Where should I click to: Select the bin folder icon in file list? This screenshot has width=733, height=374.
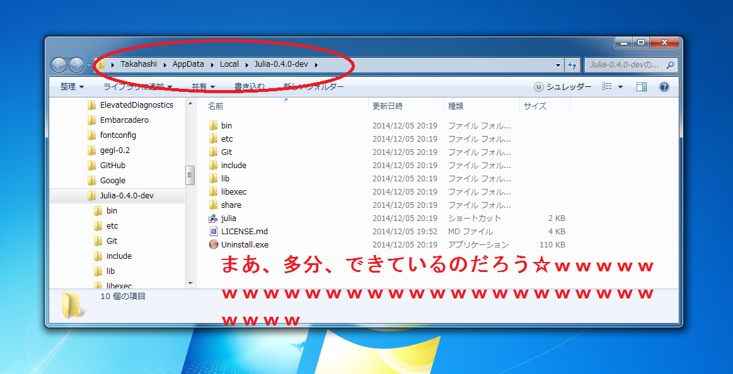[x=213, y=125]
